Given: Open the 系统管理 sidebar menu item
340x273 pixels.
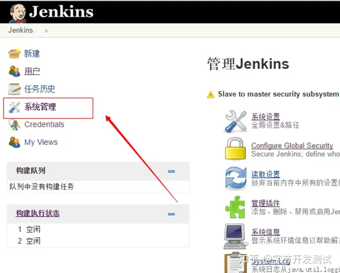Looking at the screenshot, I should pyautogui.click(x=40, y=107).
